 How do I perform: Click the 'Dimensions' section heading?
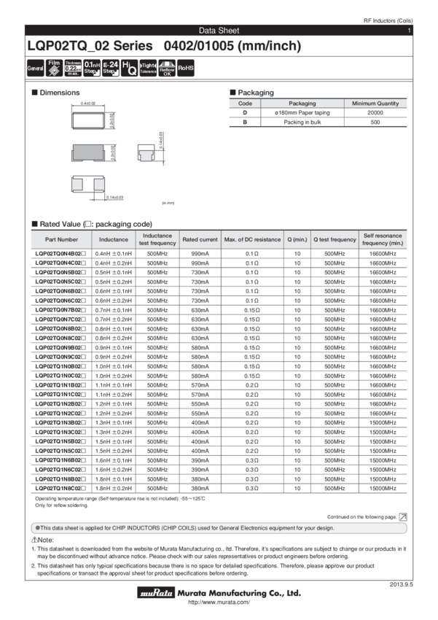pos(60,93)
